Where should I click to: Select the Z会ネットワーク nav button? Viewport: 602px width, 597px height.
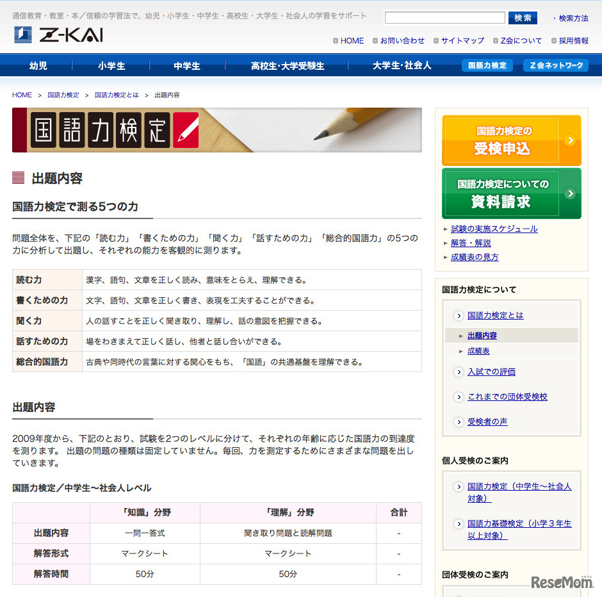click(556, 65)
